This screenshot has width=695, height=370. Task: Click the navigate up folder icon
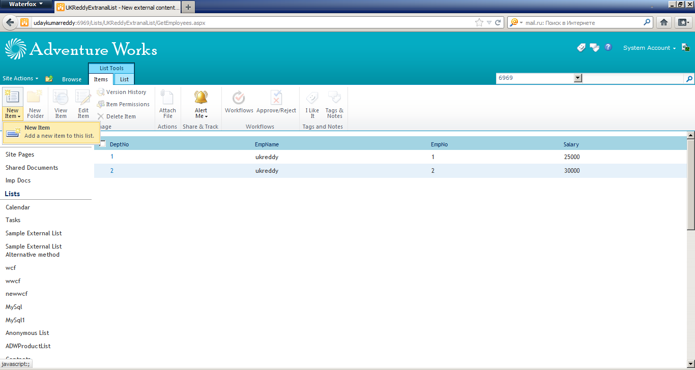click(x=49, y=79)
